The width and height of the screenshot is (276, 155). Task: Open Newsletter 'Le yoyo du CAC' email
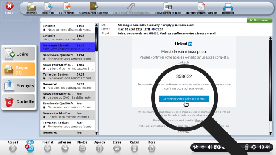[68, 96]
